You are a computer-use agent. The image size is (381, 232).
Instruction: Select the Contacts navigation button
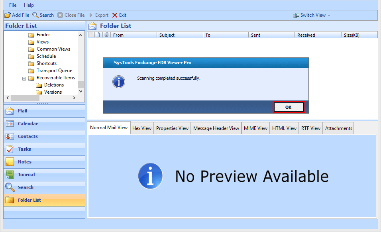[x=44, y=136]
